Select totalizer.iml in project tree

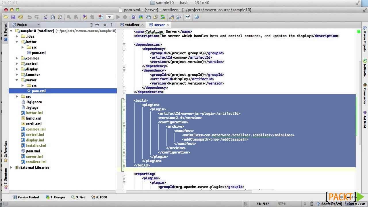click(x=36, y=162)
